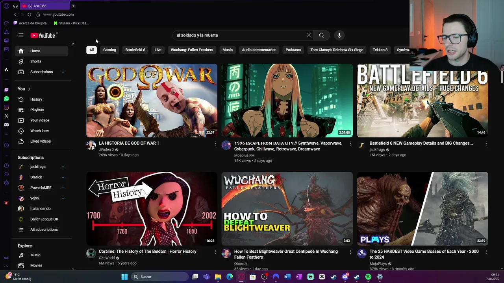This screenshot has height=283, width=504.
Task: Open X (Twitter) in the Opera sidebar
Action: click(6, 116)
